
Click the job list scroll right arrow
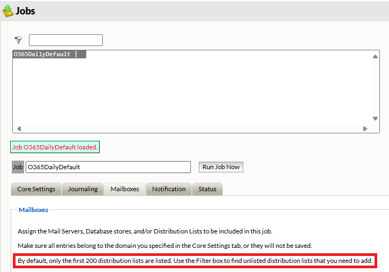(365, 129)
